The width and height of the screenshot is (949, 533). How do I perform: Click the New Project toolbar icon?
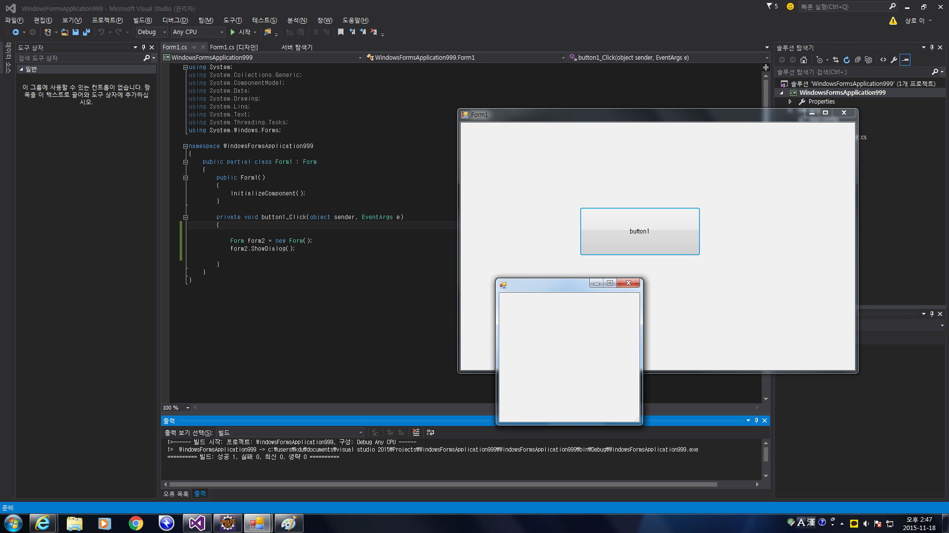pyautogui.click(x=47, y=32)
